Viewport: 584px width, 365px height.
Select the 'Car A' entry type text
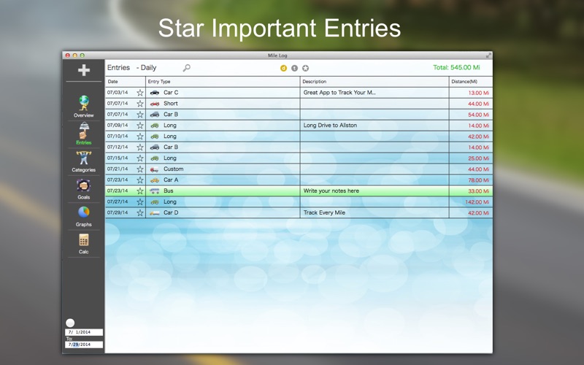(171, 180)
